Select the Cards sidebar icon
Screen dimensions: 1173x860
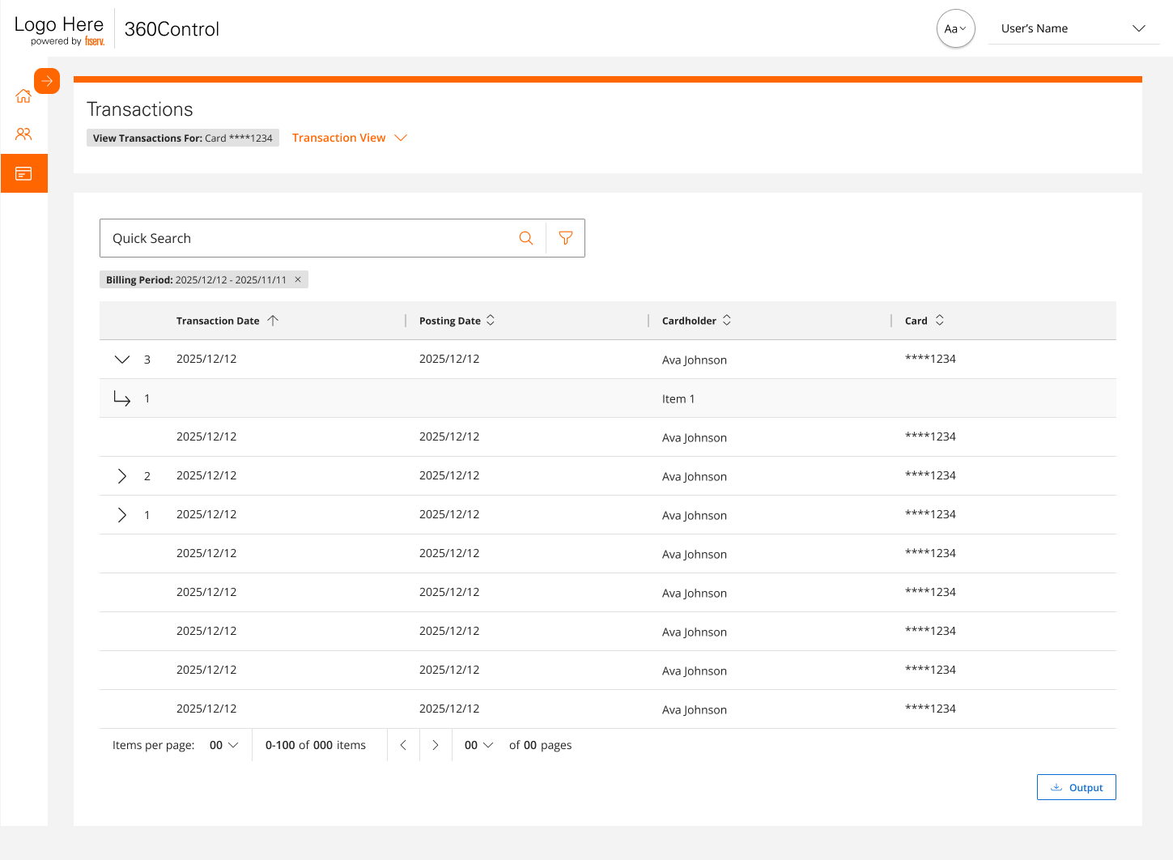[23, 173]
